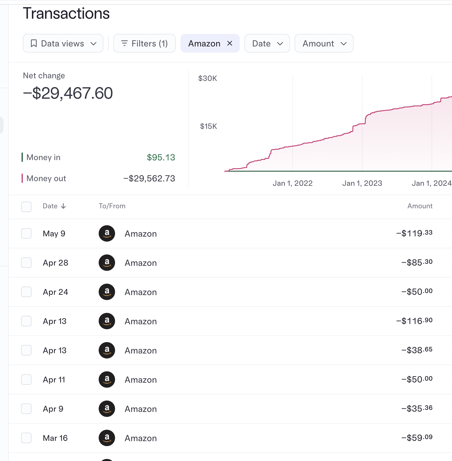Click the Amazon logo in the Apr 9 row
452x461 pixels.
point(107,409)
